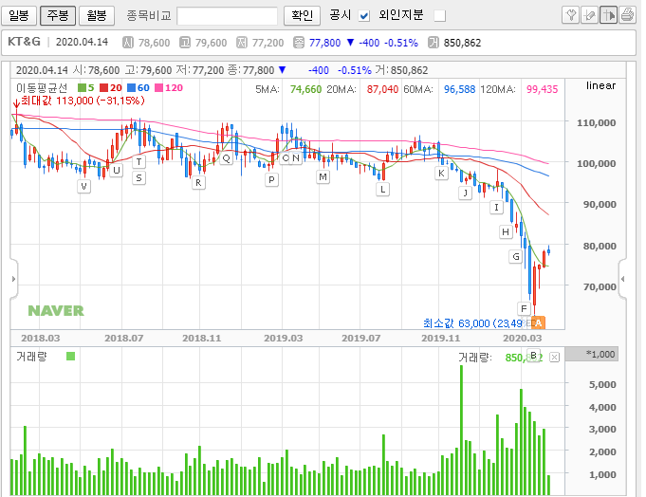The height and width of the screenshot is (497, 646).
Task: Click the 20MA value 87,040
Action: 382,89
